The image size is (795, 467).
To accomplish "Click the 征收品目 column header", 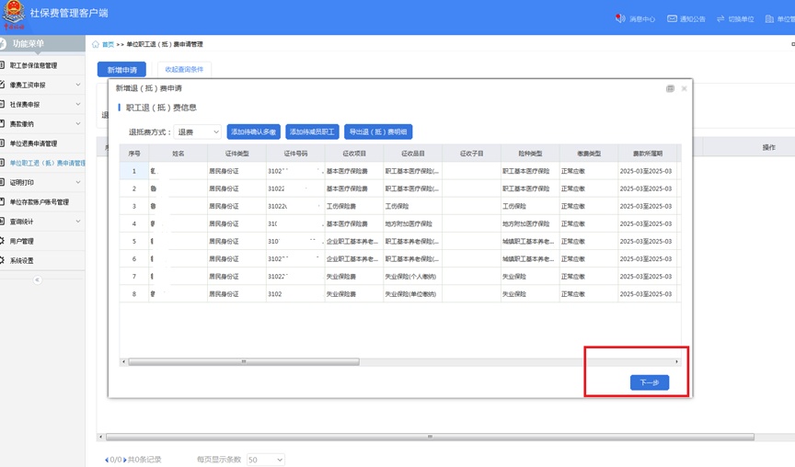I will pos(413,154).
